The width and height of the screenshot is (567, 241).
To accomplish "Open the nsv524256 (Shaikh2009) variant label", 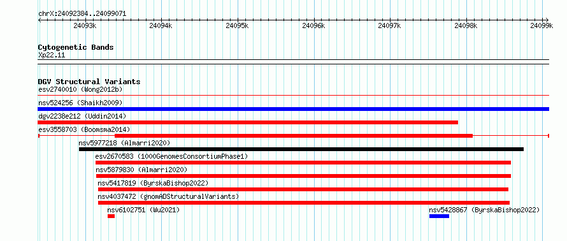I will pos(80,103).
